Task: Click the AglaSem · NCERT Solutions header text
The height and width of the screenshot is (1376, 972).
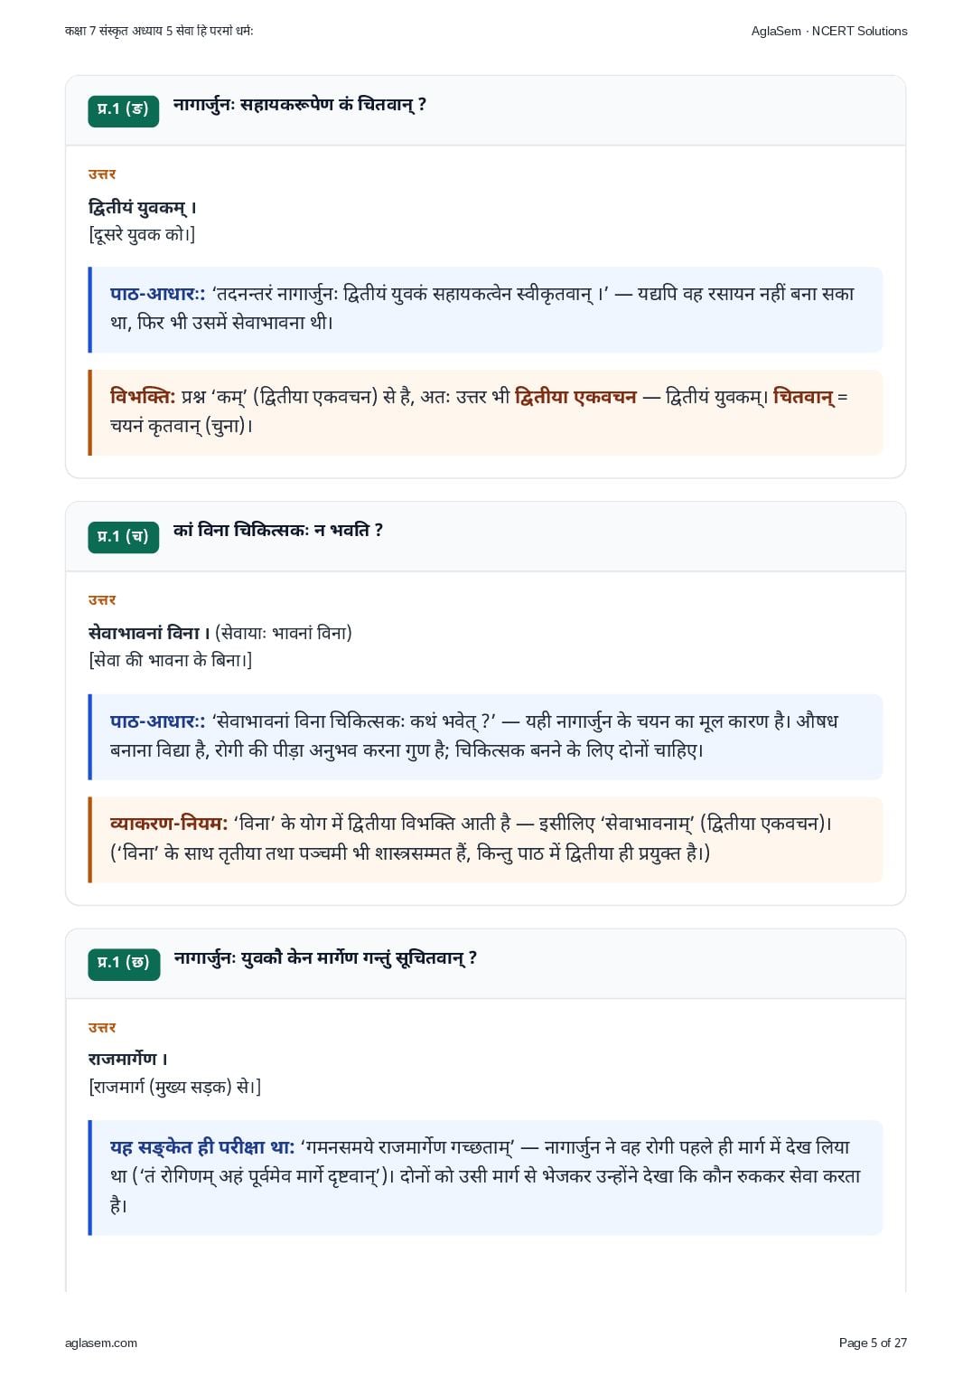Action: pos(829,31)
